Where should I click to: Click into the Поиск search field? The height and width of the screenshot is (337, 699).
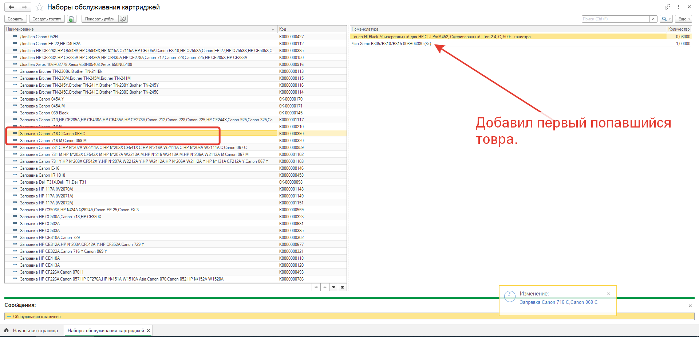point(615,19)
